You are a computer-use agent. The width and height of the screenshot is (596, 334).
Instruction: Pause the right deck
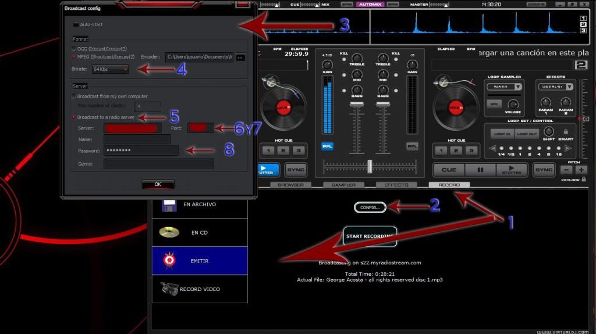[480, 170]
